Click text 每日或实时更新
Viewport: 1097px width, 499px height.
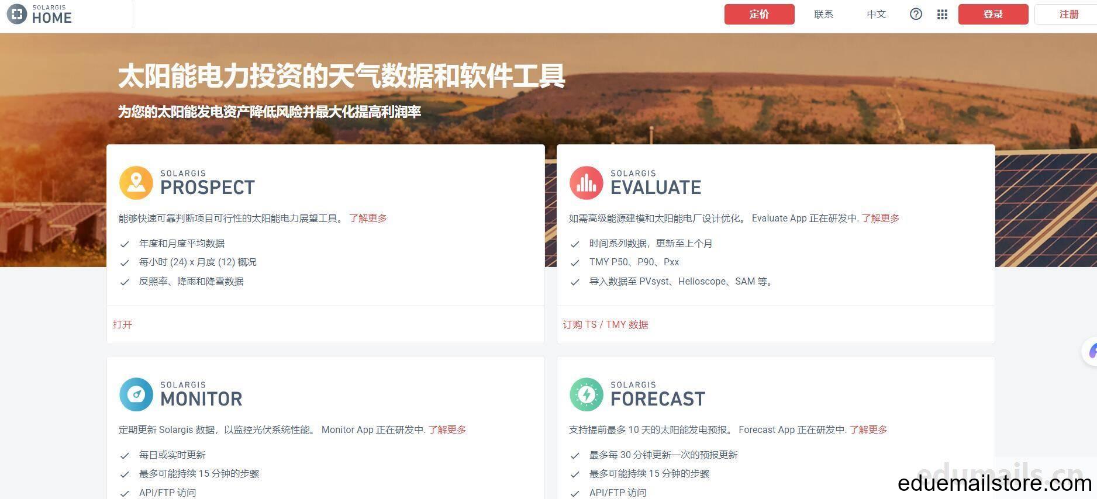pyautogui.click(x=173, y=455)
